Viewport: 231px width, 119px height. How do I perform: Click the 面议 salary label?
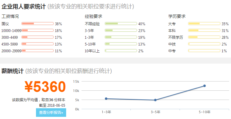coord(5,24)
